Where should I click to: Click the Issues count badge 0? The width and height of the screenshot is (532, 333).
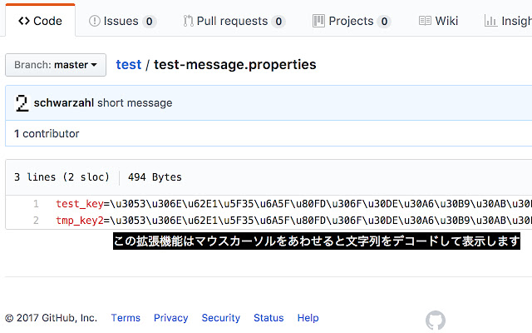coord(150,22)
